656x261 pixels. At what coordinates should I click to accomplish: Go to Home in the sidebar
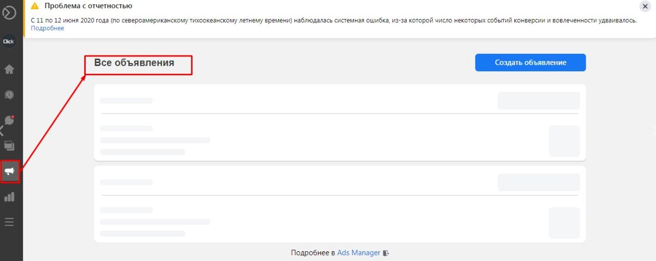9,69
